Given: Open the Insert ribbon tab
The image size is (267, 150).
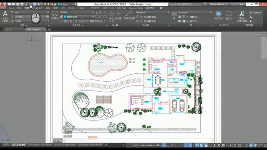Looking at the screenshot, I should pos(20,8).
